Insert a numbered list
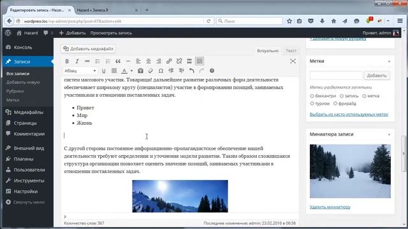Viewport: 408px width, 229px height. point(108,61)
